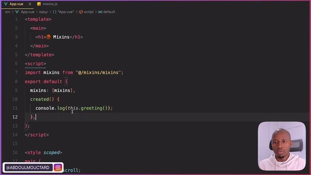Click the export default statement
This screenshot has height=175, width=311.
coord(43,82)
